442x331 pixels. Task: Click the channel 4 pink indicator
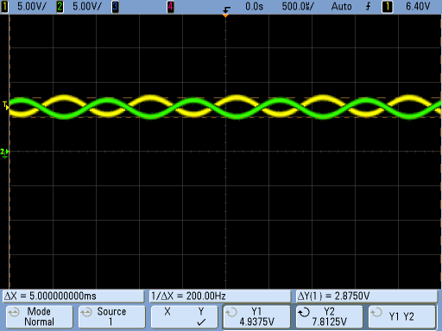[170, 7]
